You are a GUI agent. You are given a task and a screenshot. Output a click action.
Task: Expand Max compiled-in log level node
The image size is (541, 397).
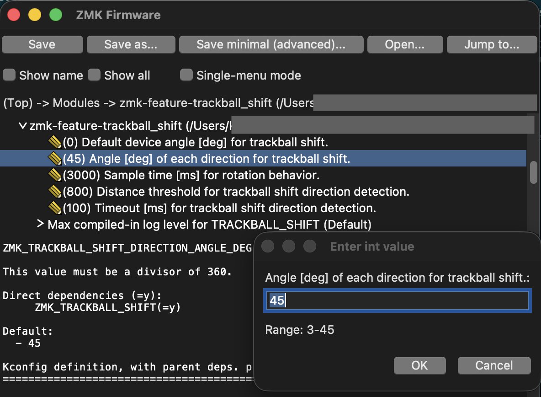pos(40,224)
